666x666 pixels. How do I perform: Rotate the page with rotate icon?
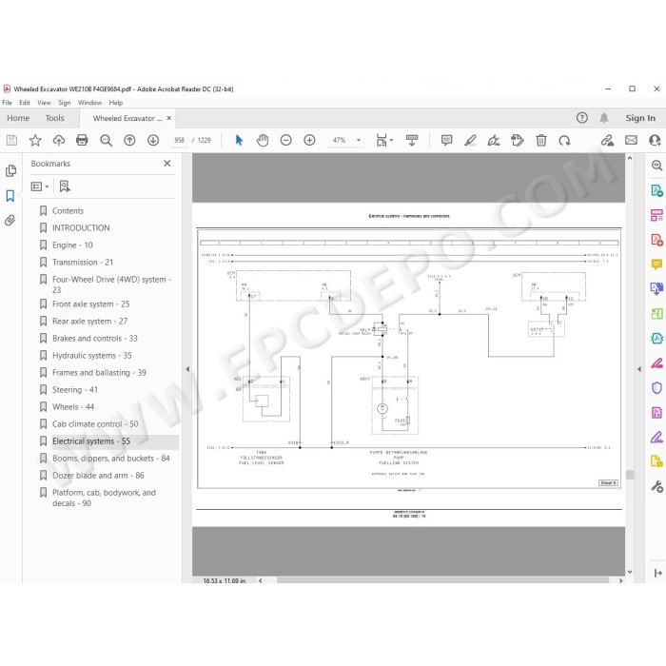564,140
